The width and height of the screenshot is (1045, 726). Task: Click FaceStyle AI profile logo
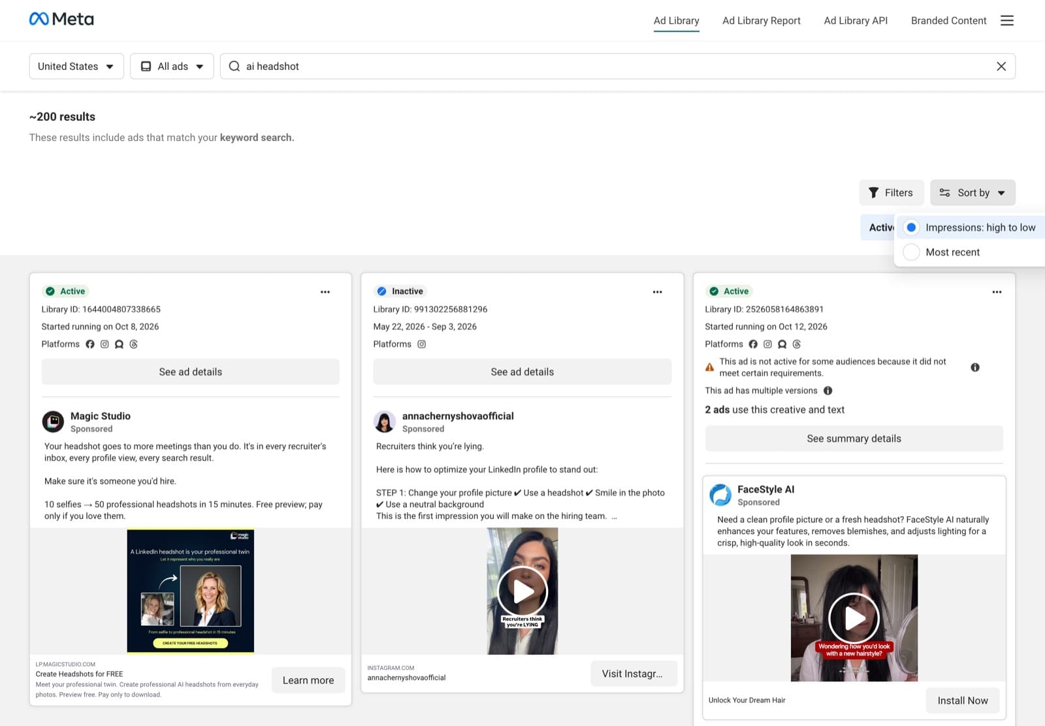pos(720,495)
